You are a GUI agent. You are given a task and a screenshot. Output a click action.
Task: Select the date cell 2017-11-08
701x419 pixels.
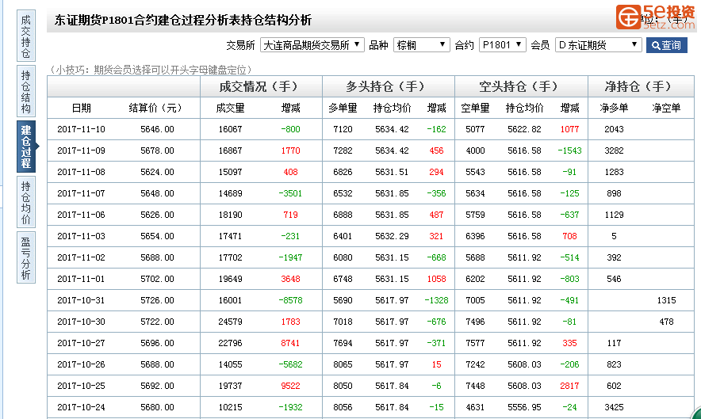point(82,172)
